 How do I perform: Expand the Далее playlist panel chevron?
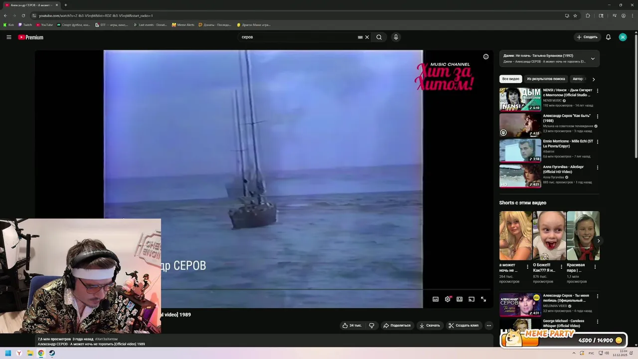593,59
